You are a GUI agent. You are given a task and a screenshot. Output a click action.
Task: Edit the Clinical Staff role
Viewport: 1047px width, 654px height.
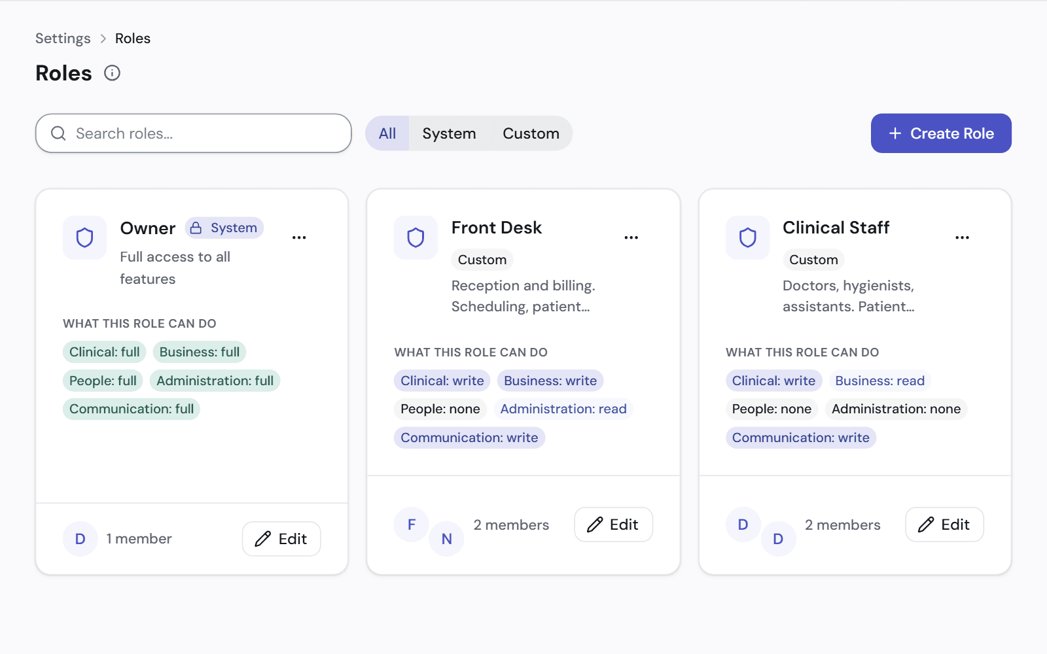(944, 525)
